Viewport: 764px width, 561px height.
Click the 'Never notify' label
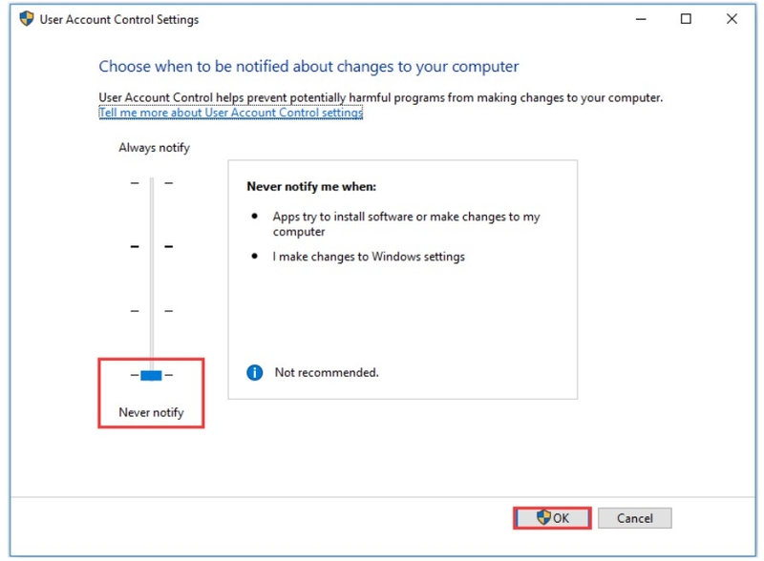pos(152,412)
